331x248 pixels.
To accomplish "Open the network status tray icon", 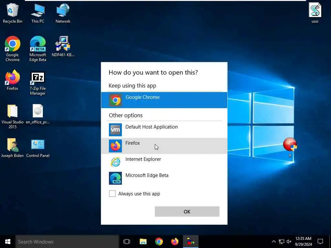I will click(282, 242).
